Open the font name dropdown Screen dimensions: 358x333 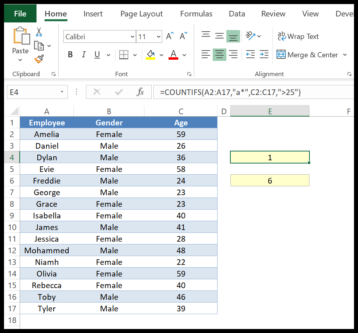tap(132, 36)
